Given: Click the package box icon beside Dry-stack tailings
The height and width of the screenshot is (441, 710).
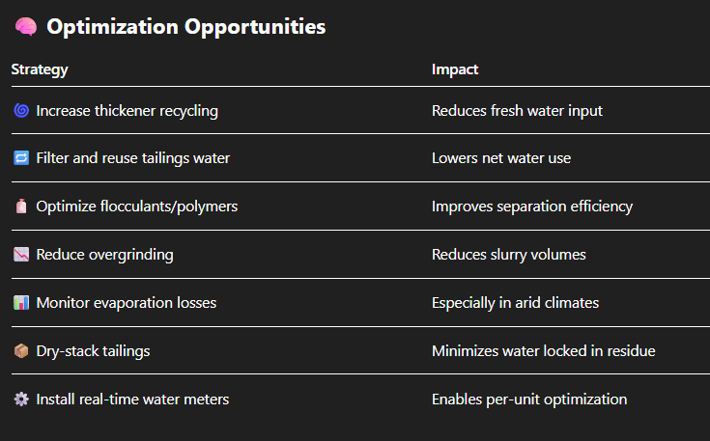Looking at the screenshot, I should (x=21, y=351).
